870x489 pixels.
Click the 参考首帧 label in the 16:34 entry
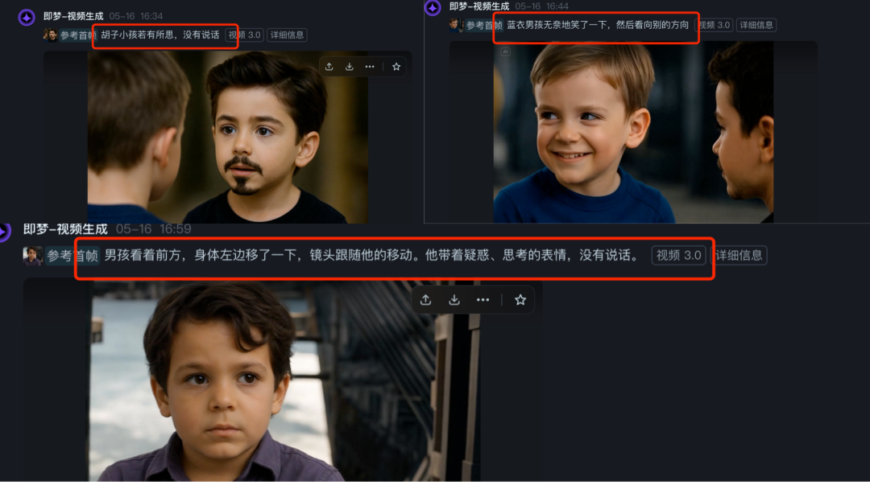pos(77,35)
